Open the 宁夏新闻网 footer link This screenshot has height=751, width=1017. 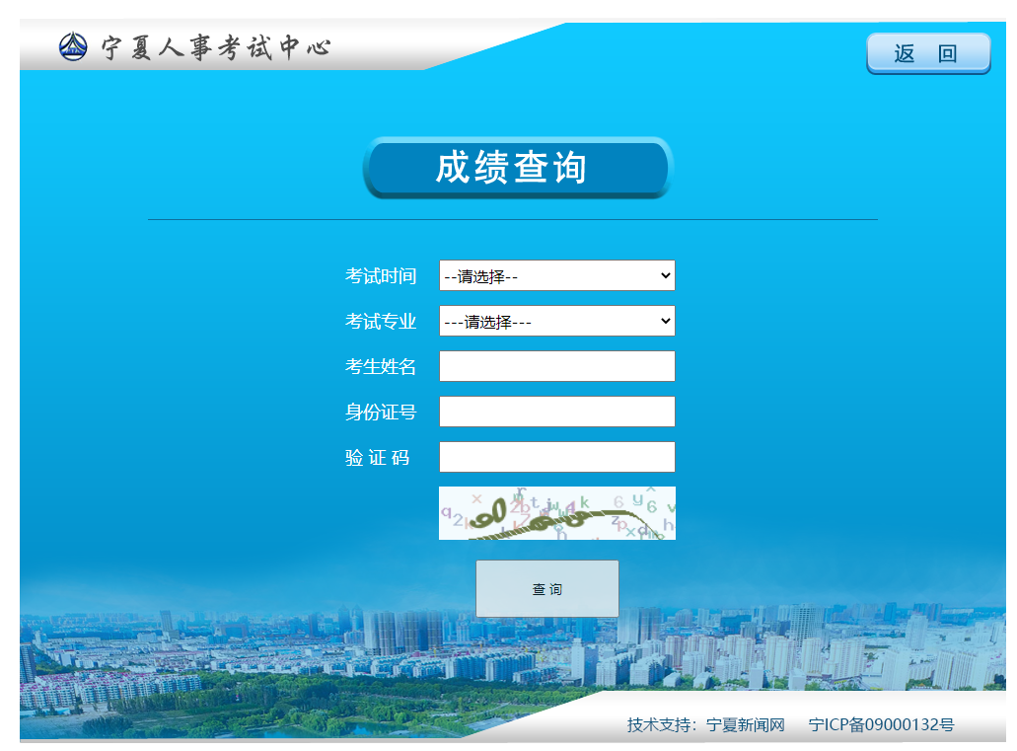click(x=746, y=725)
